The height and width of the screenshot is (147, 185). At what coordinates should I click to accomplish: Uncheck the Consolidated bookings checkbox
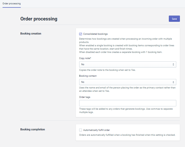coord(81,34)
